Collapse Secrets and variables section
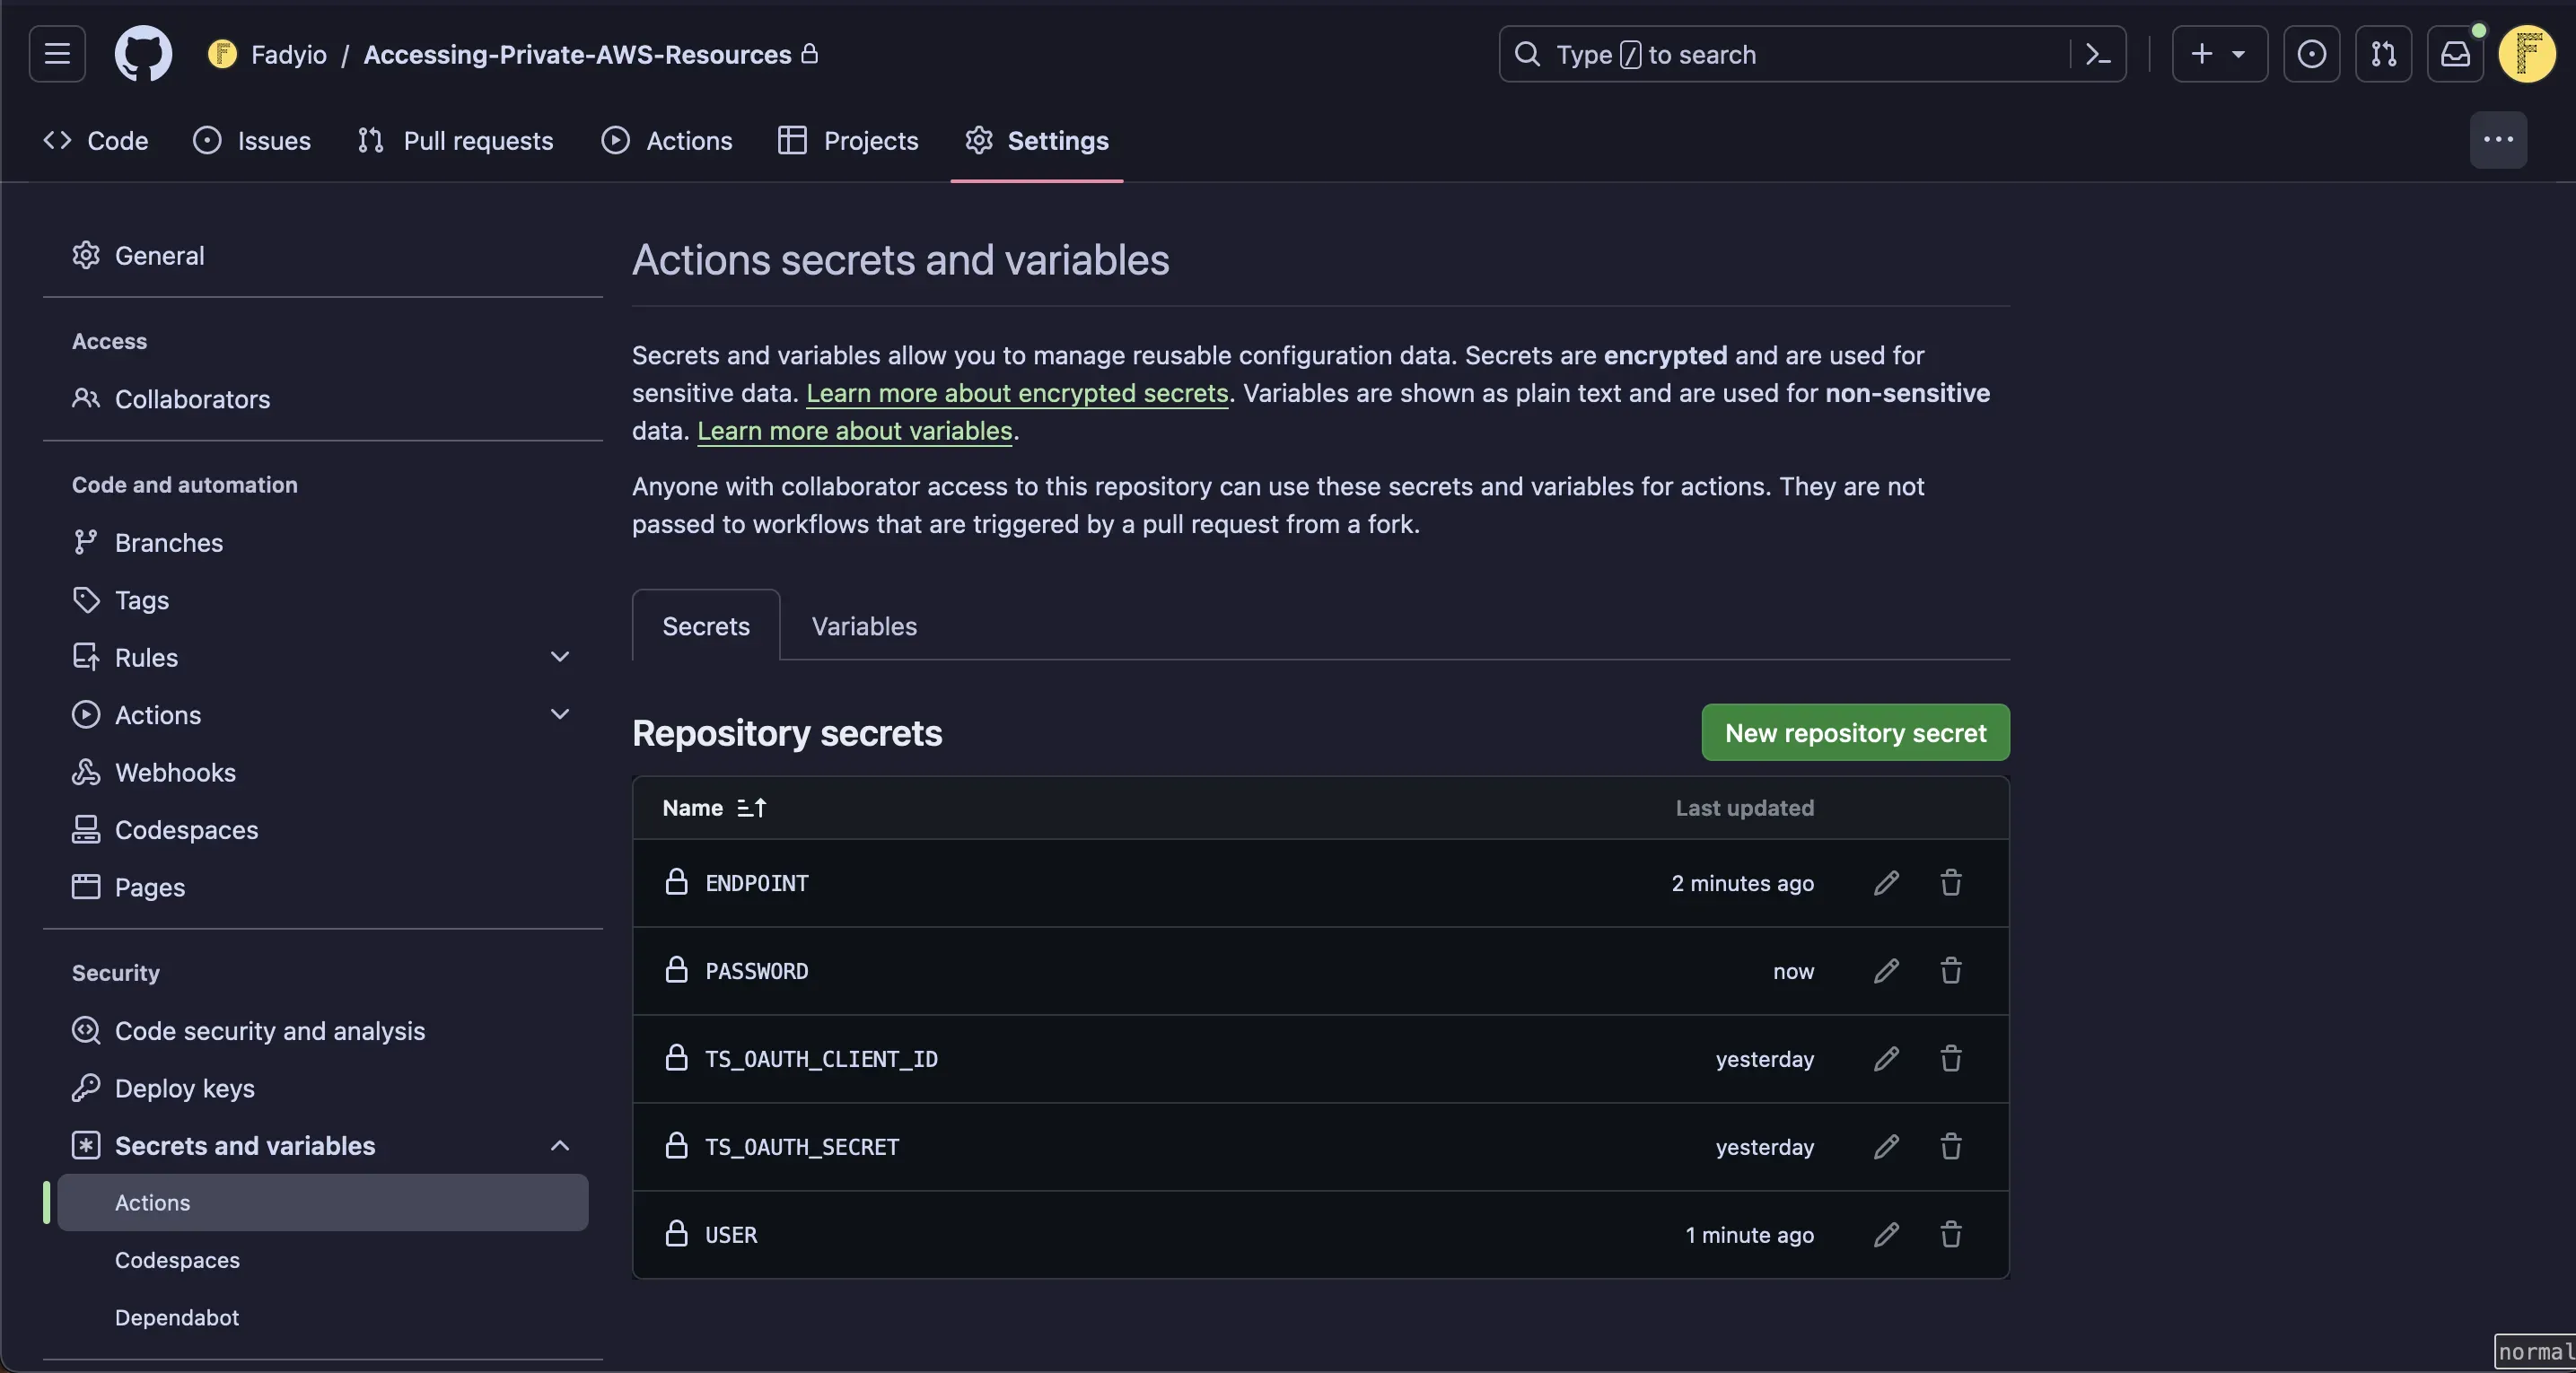This screenshot has width=2576, height=1373. click(x=559, y=1146)
